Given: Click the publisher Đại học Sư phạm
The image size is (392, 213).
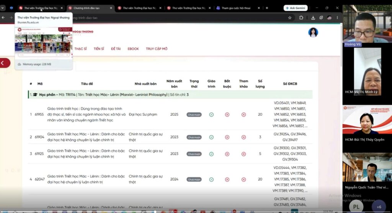Looking at the screenshot, I should (x=143, y=115).
